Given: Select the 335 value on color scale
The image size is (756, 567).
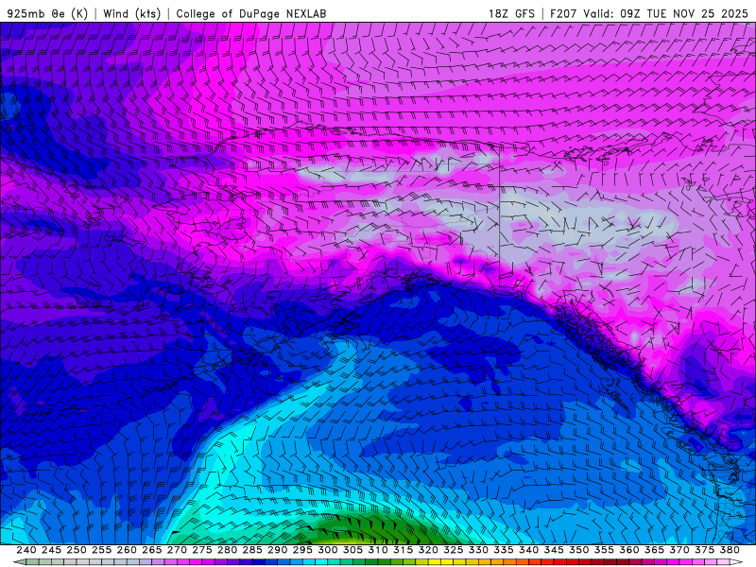Looking at the screenshot, I should click(504, 550).
